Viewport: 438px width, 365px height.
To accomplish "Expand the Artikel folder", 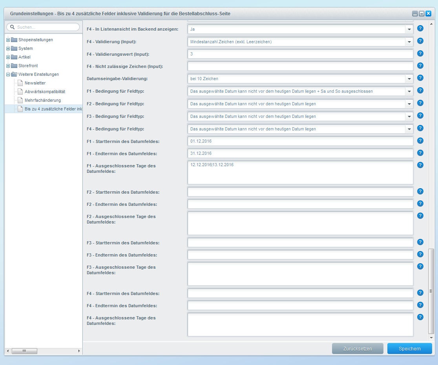I will coord(8,57).
